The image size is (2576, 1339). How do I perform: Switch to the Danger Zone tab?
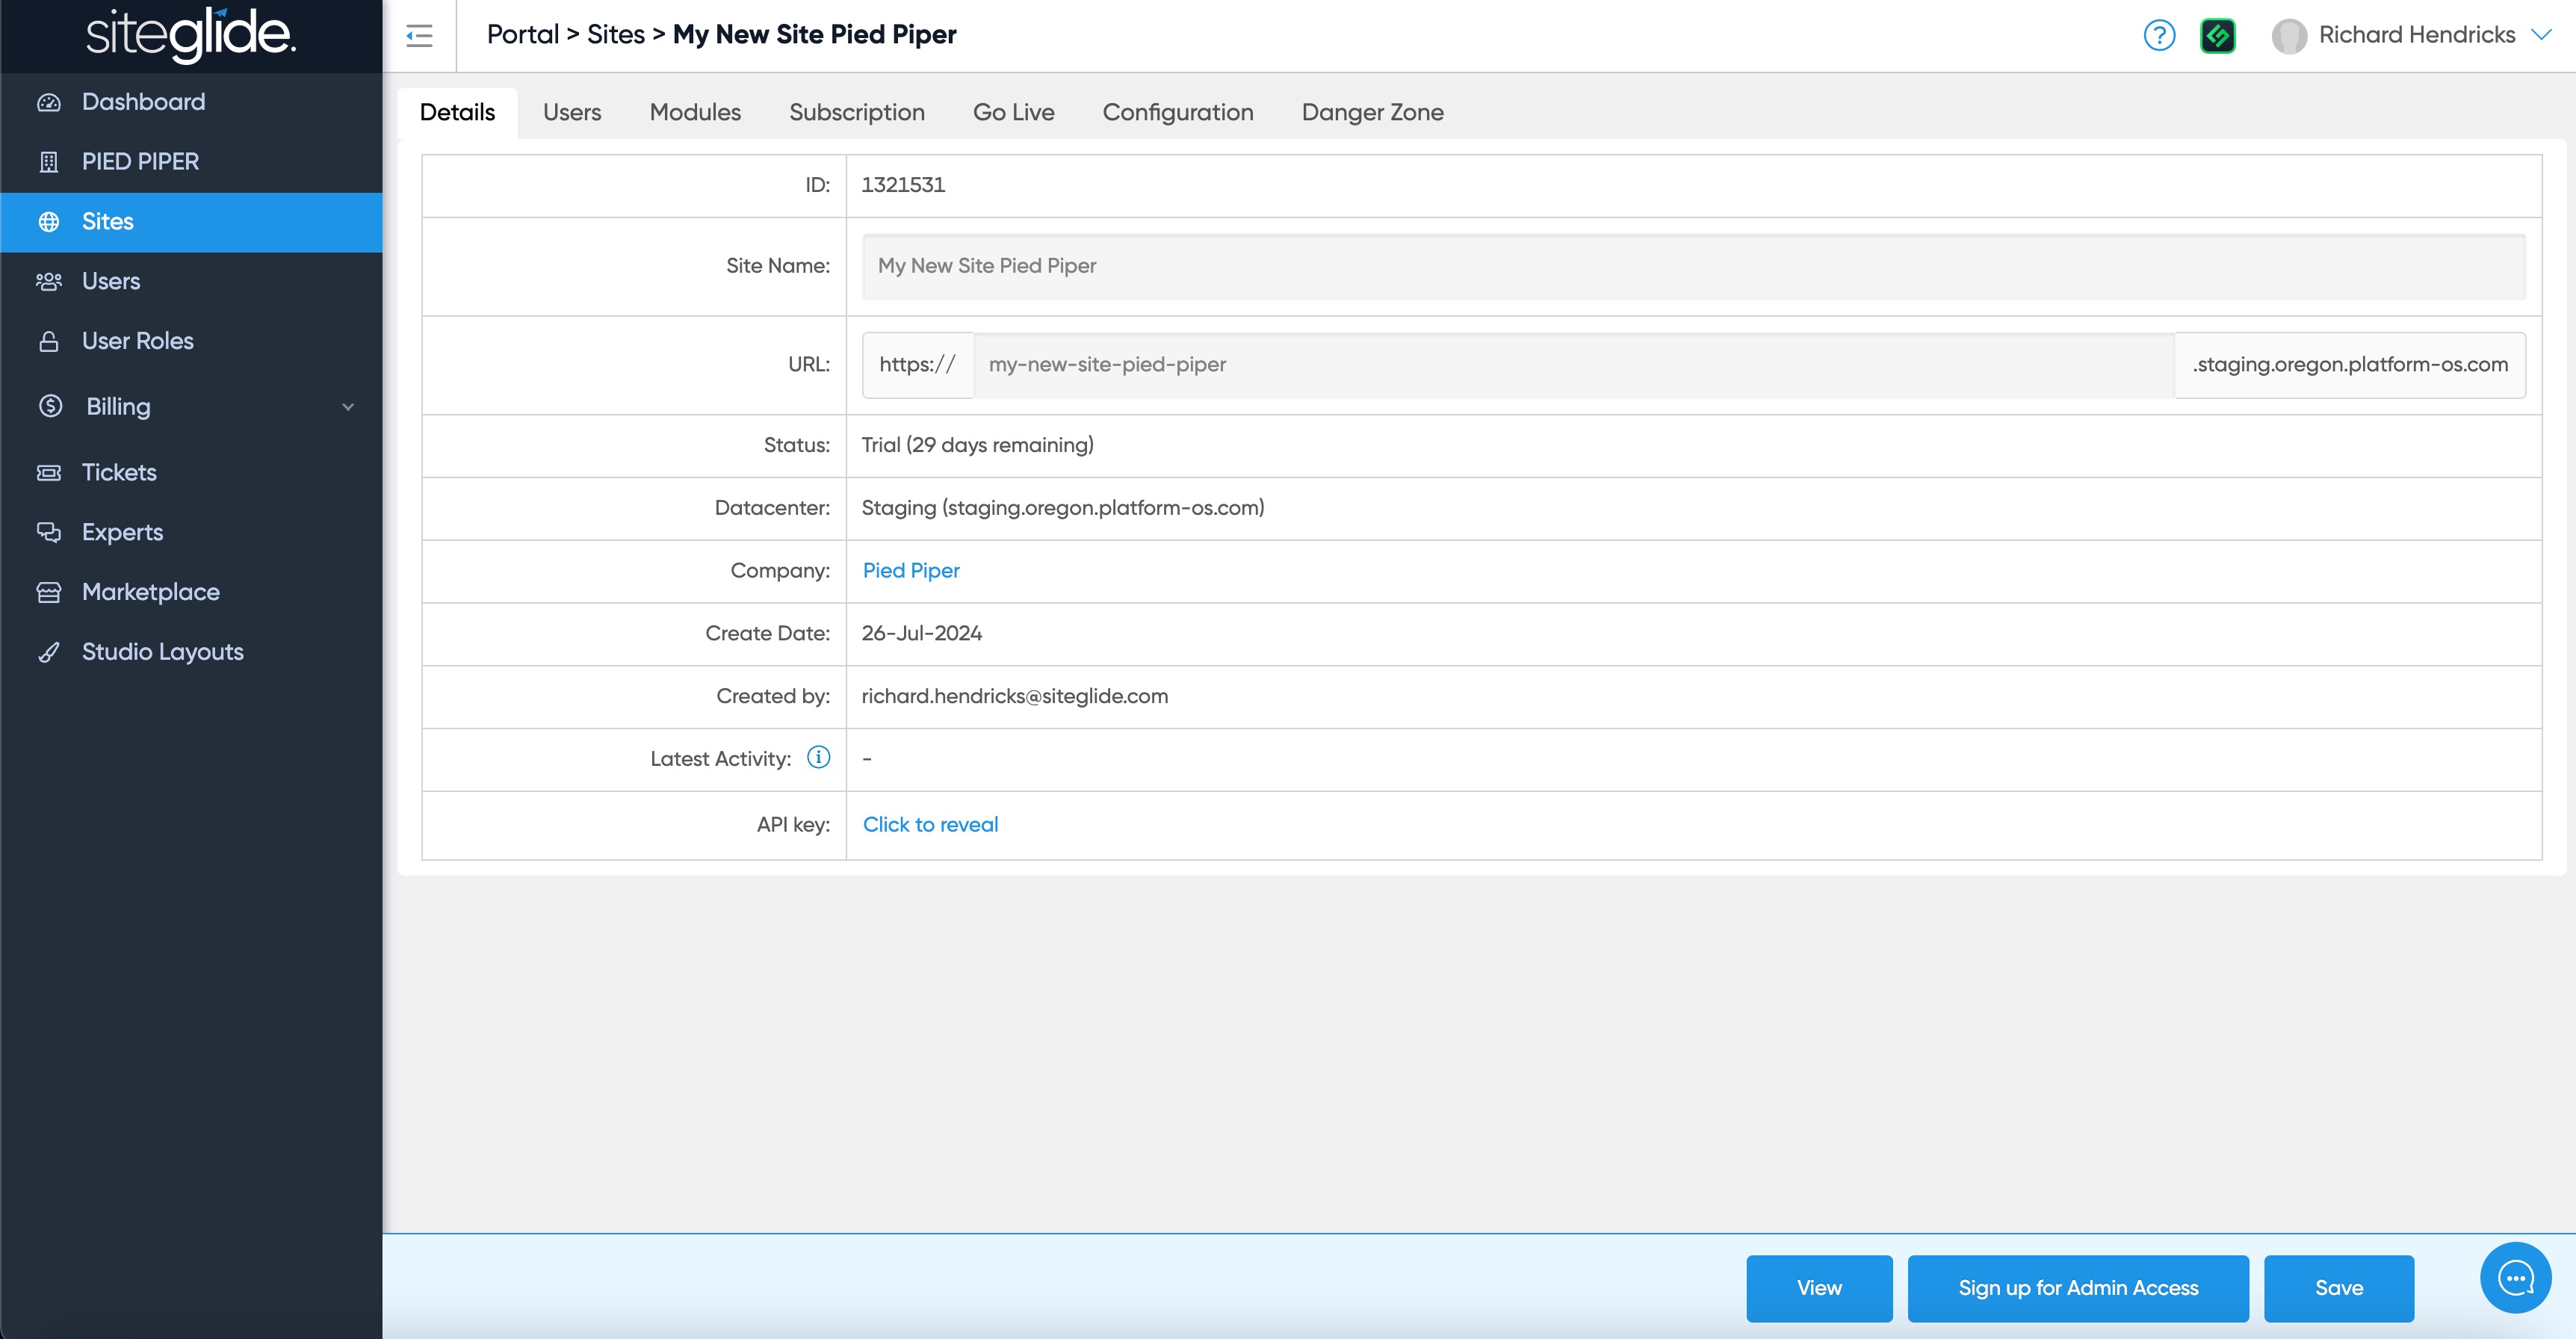click(x=1372, y=112)
